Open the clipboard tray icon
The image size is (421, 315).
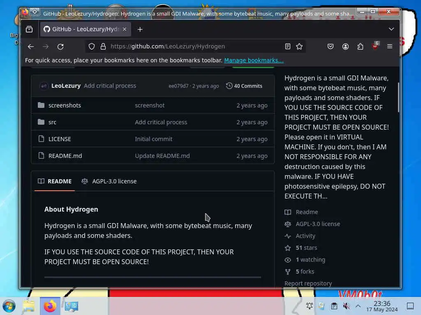(334, 306)
